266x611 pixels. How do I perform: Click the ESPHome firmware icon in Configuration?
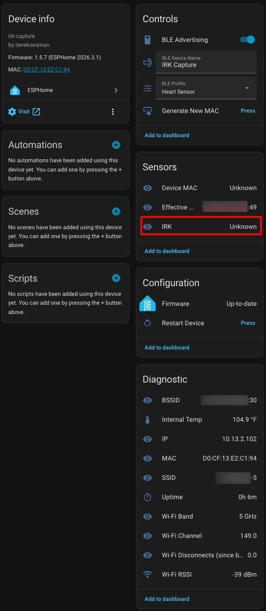click(148, 303)
